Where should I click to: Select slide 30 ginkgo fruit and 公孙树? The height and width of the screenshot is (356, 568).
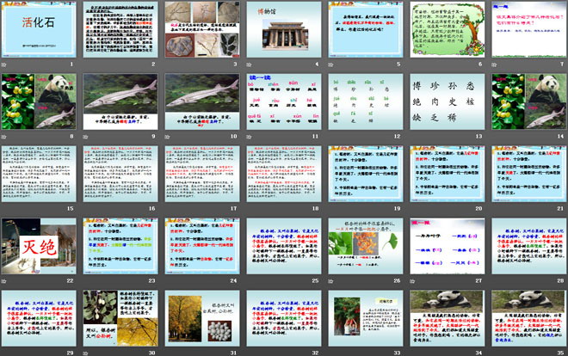(x=120, y=318)
